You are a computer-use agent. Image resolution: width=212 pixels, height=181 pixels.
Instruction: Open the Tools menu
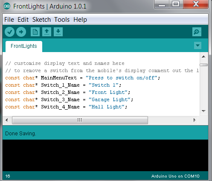tap(62, 20)
